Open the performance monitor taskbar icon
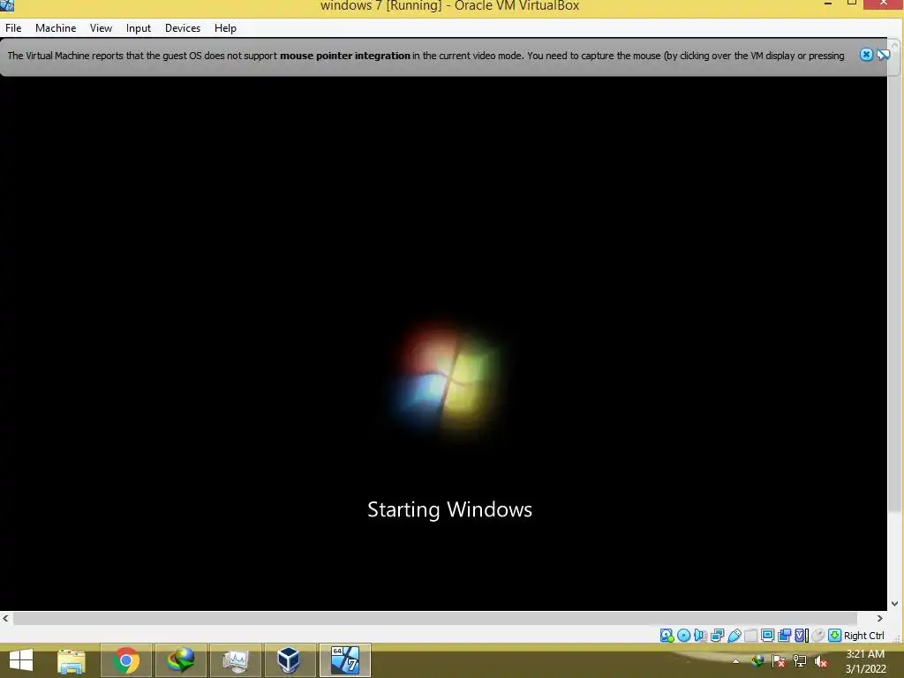904x678 pixels. [x=235, y=660]
